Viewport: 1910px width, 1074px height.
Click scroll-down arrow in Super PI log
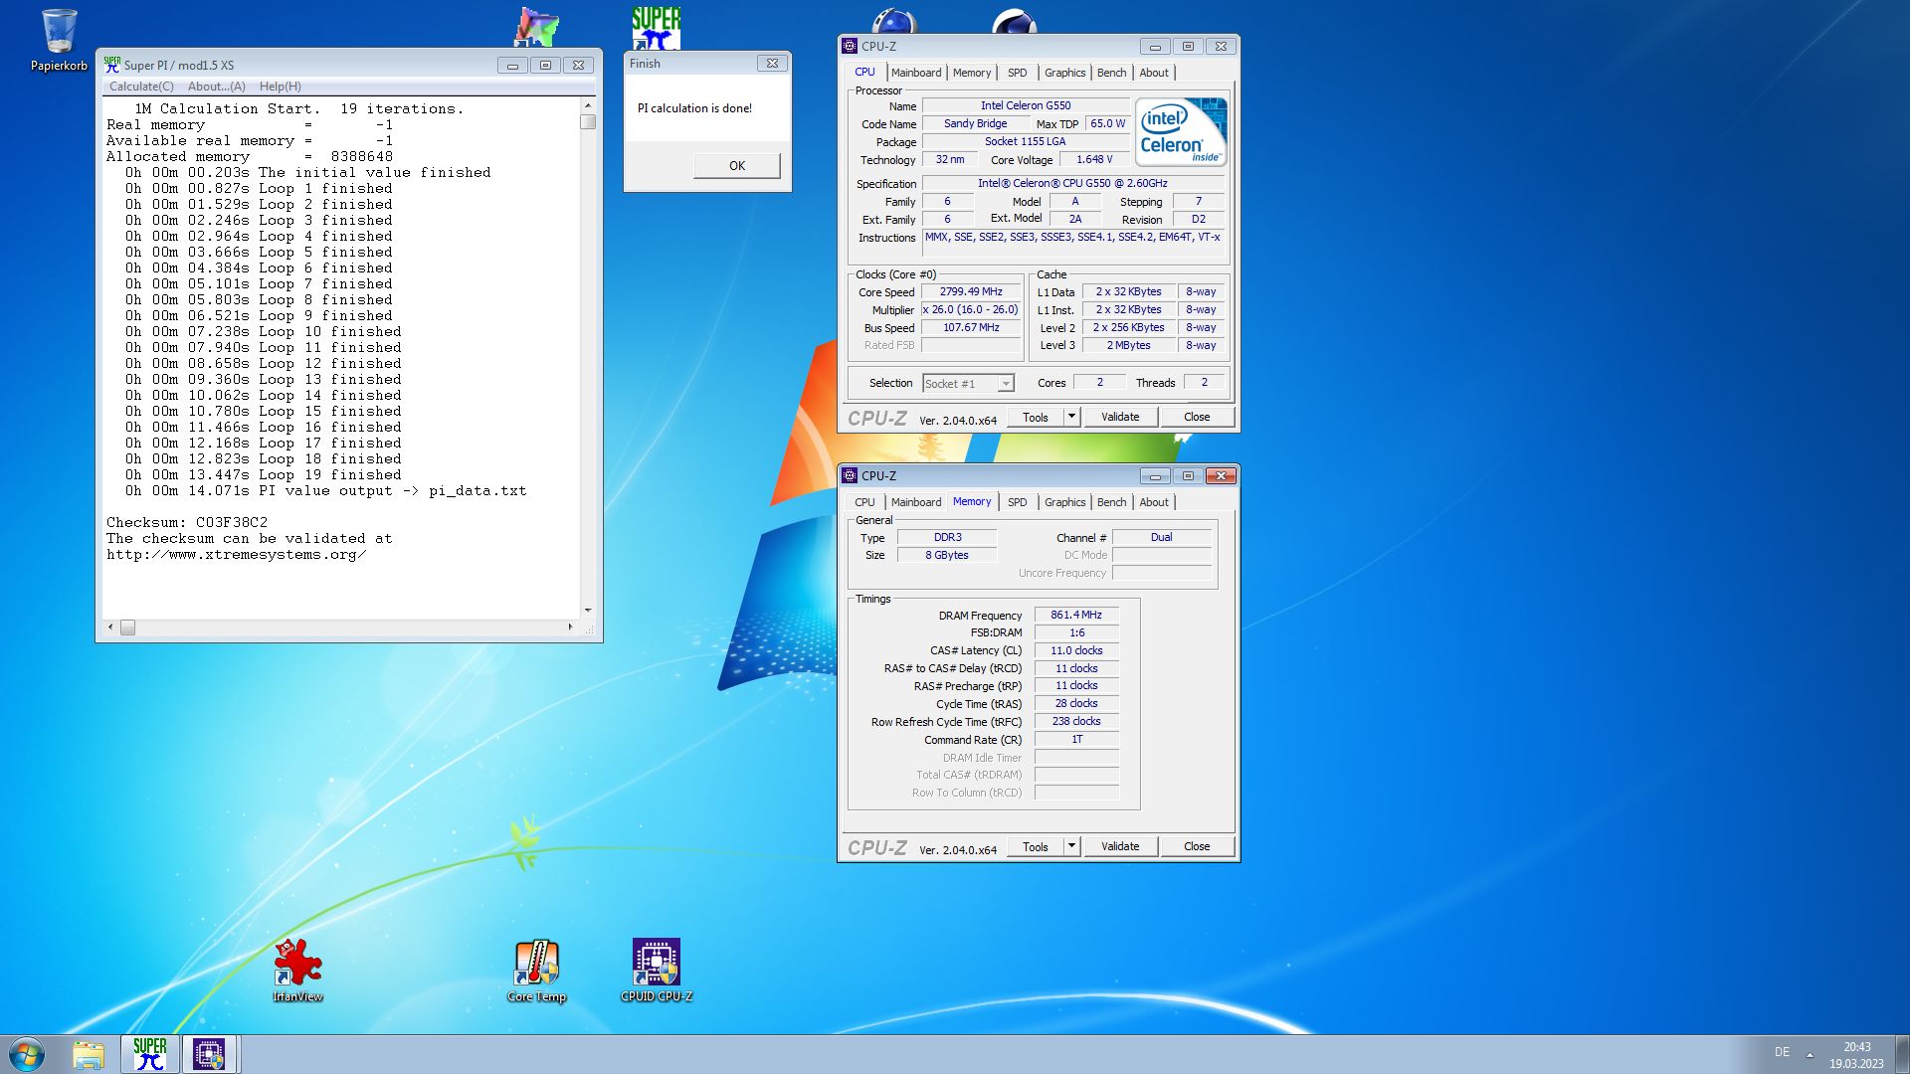point(588,610)
